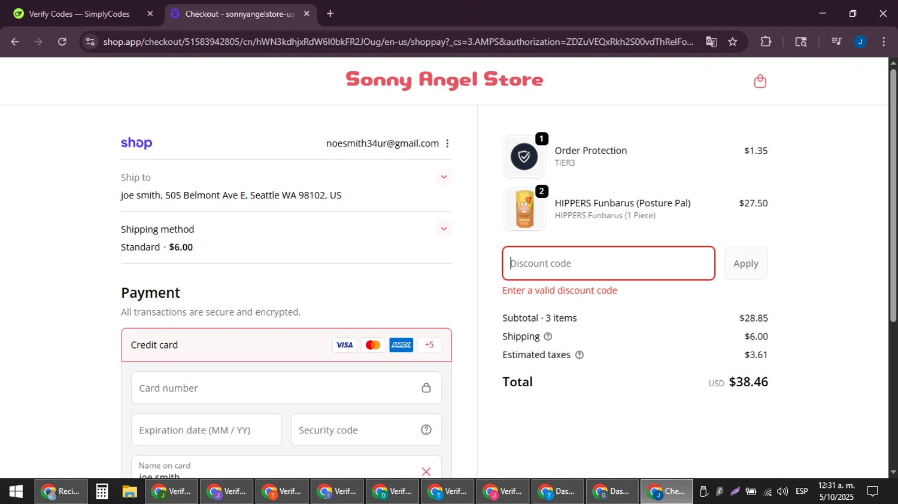Click the American Express icon

[x=401, y=345]
